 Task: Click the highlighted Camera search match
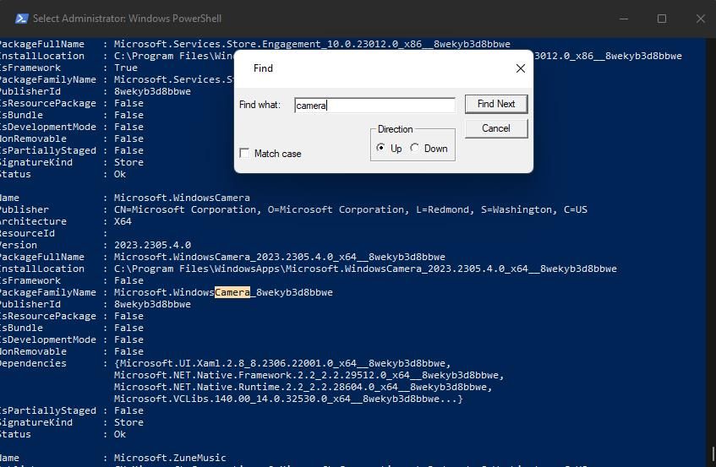232,292
